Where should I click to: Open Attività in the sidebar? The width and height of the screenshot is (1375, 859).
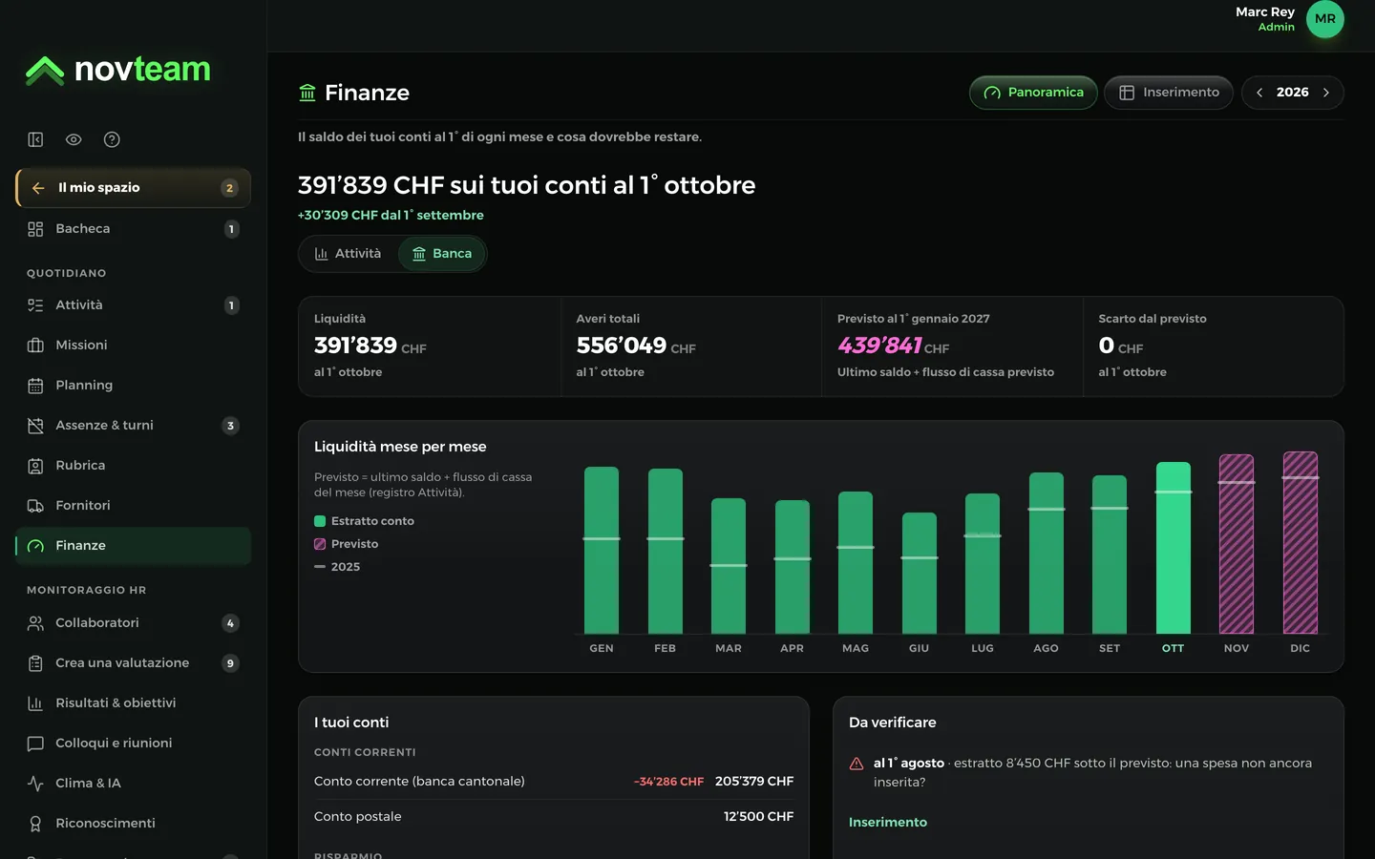click(x=133, y=305)
